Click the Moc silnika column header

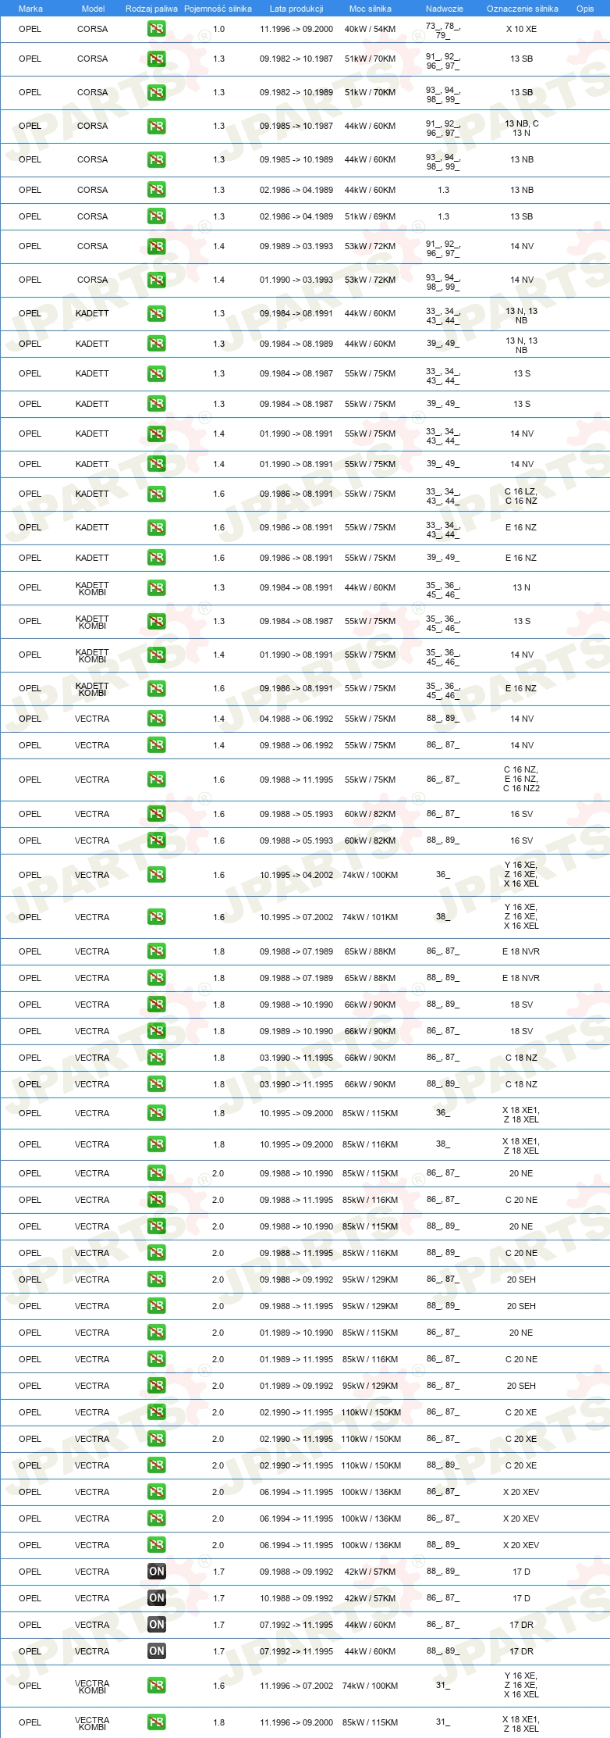point(371,9)
